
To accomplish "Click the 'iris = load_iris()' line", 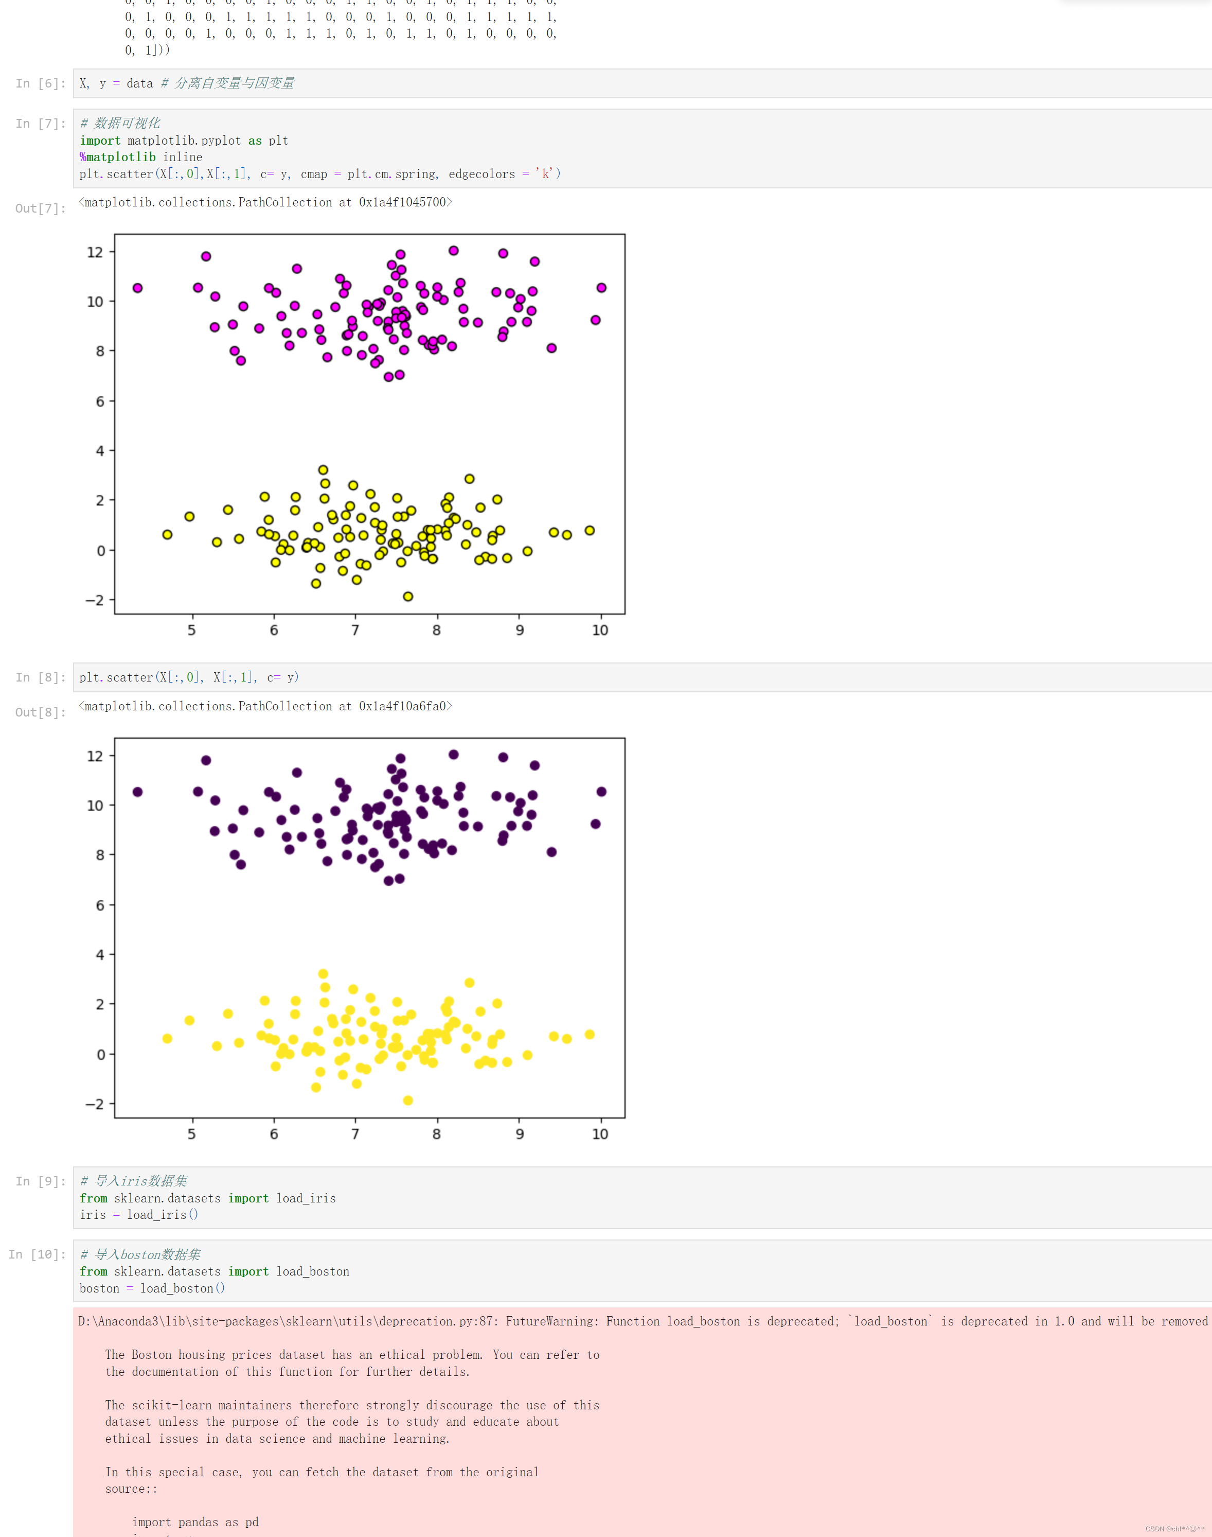I will (x=138, y=1215).
